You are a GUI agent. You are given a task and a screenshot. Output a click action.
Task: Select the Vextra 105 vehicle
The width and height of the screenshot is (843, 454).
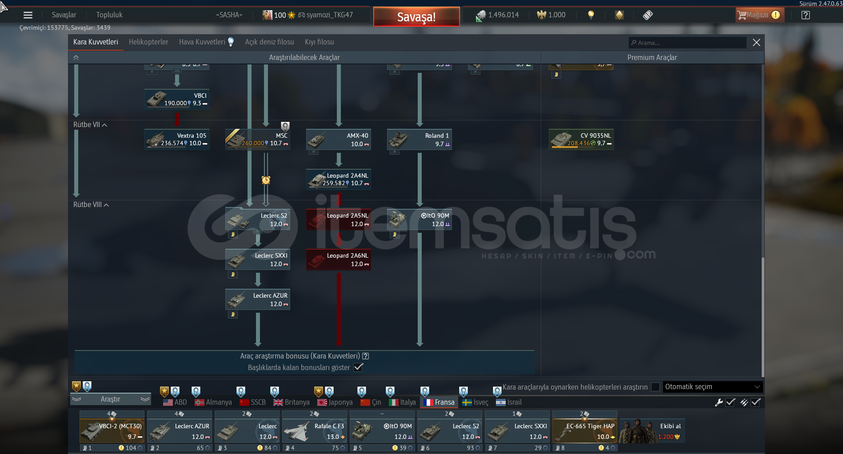(x=177, y=139)
